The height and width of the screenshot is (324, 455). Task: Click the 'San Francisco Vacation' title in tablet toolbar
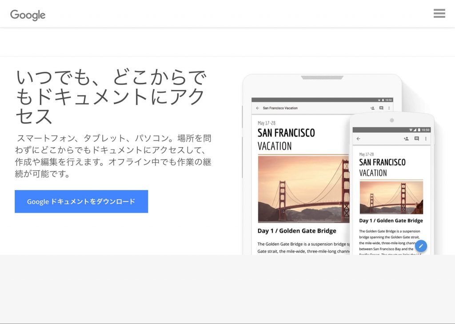coord(280,108)
